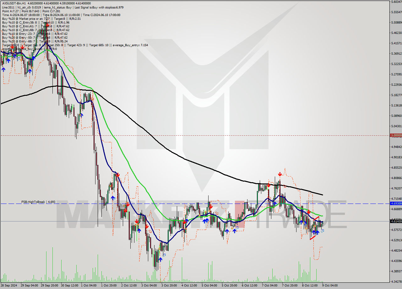Image resolution: width=402 pixels, height=289 pixels.
Task: Click the 4.85525 price axis label
Action: coord(396,167)
